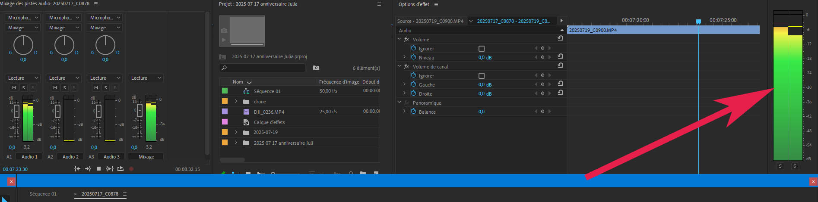The image size is (818, 202).
Task: Solo the Audio 2 track in mixer
Action: pos(64,87)
